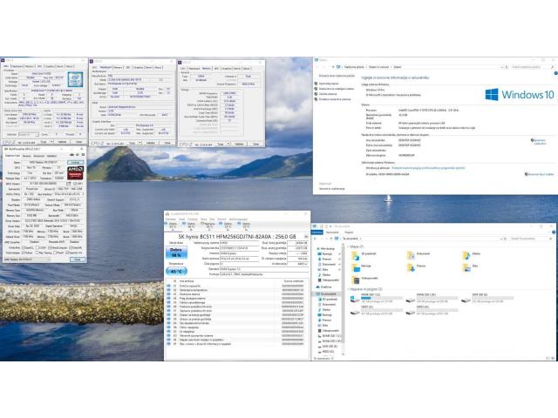Screen dimensions: 558x418
Task: Select the Neznano disk tab in CrystalDiskInfo
Action: pyautogui.click(x=208, y=226)
